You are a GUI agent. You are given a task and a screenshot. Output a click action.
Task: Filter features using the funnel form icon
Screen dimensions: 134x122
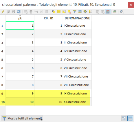[75, 12]
